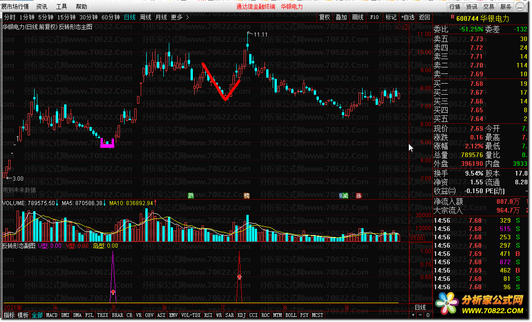Click the VOLUME: 789575.50 readout

pyautogui.click(x=29, y=203)
